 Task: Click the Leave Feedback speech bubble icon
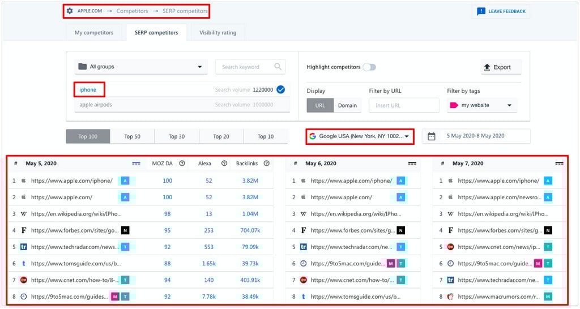click(x=481, y=11)
